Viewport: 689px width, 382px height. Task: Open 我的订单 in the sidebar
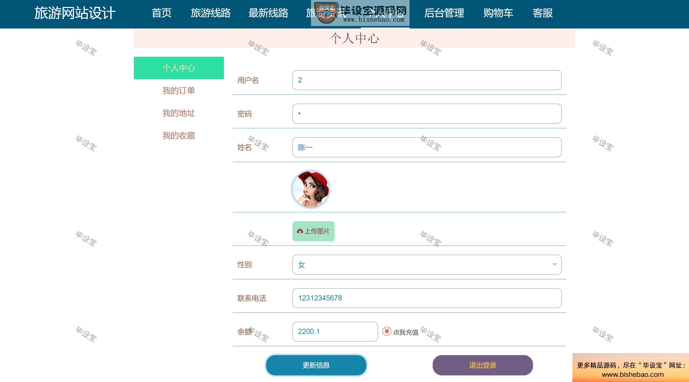(179, 90)
